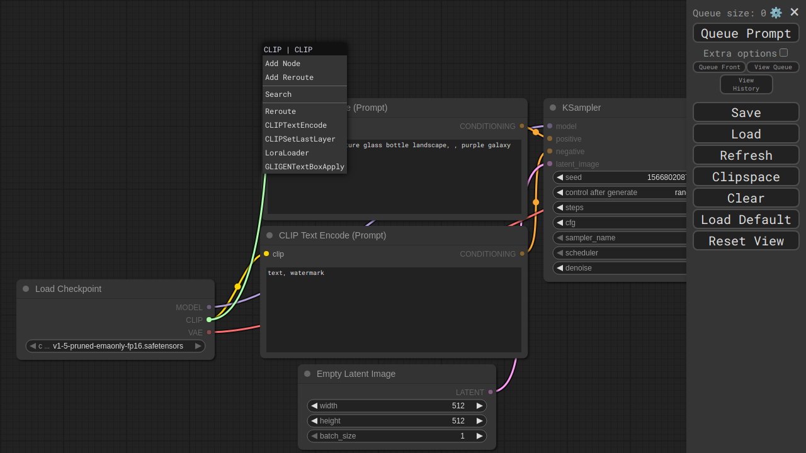Enable the Extra options checkbox
Viewport: 806px width, 453px height.
[783, 53]
